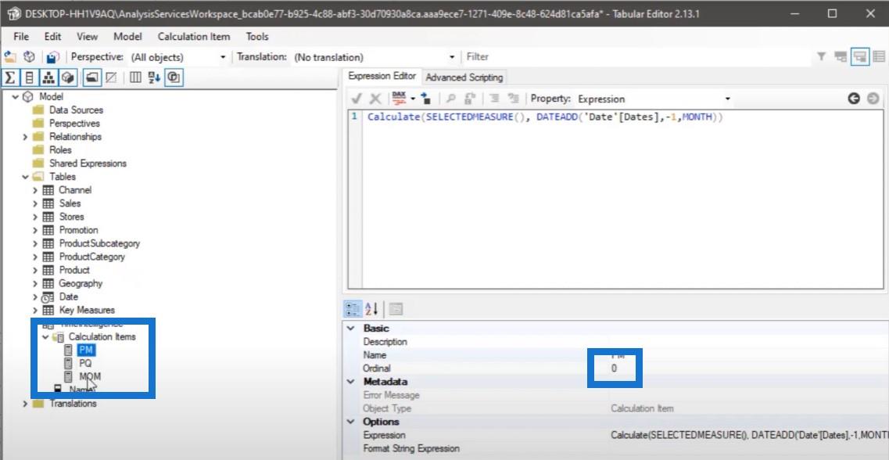Collapse the Model root node
The width and height of the screenshot is (889, 460).
pos(15,96)
